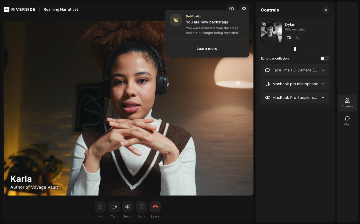
Task: Click Dylan's volume slider handle
Action: coord(295,49)
